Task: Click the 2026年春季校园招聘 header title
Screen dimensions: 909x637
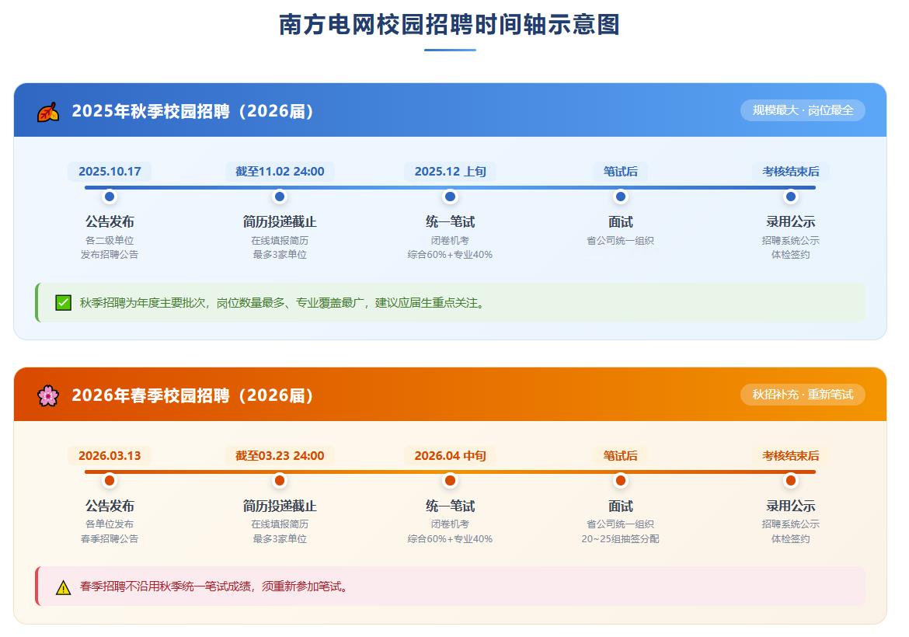Action: pyautogui.click(x=192, y=395)
